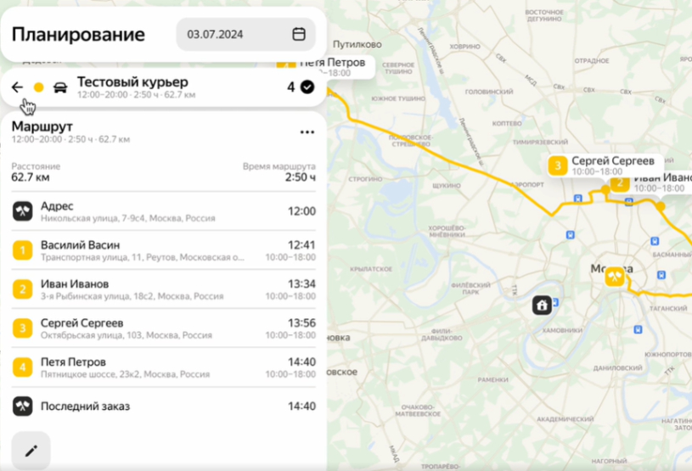Click the orders count 4 next to checkmark
The image size is (692, 471).
(x=291, y=87)
